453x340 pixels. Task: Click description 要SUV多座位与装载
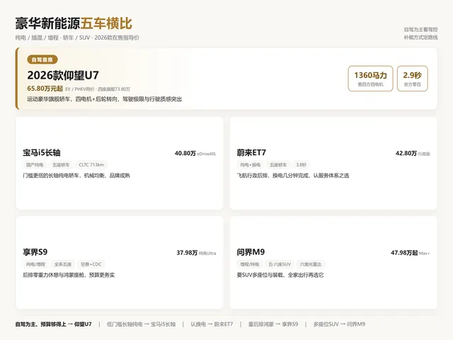click(280, 275)
